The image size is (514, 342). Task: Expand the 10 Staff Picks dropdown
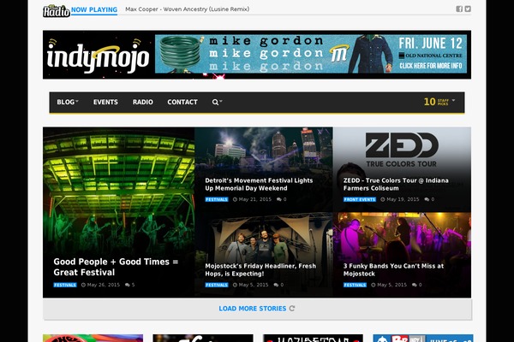point(439,102)
